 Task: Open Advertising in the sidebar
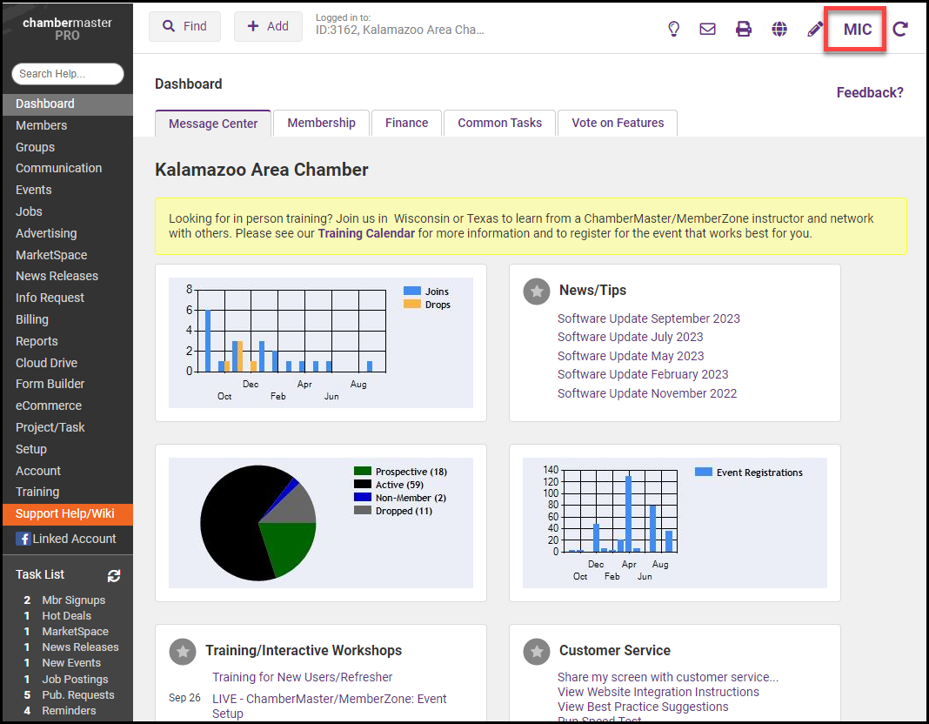46,233
